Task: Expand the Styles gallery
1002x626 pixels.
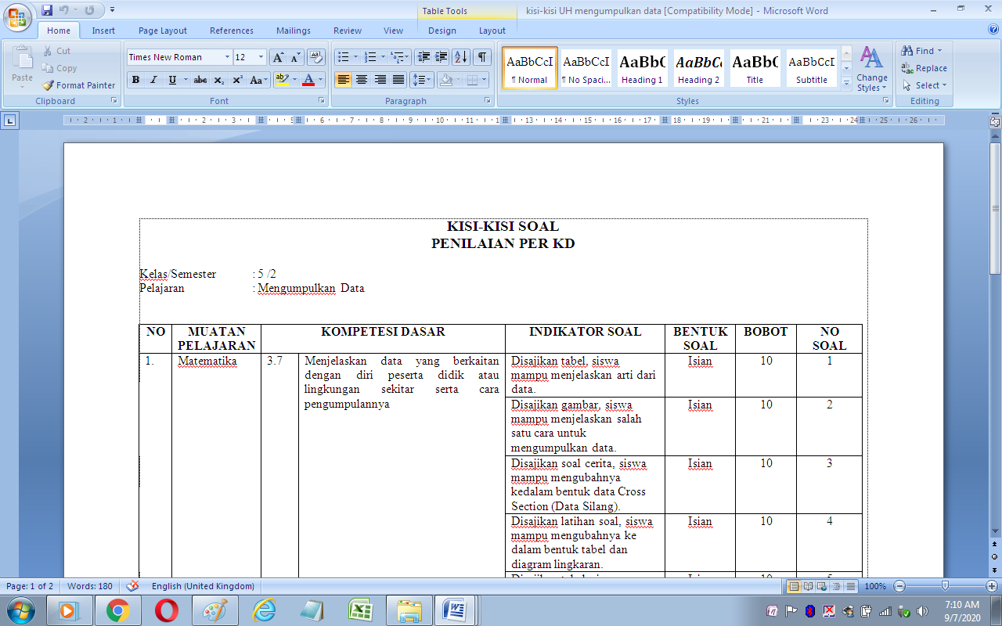Action: (x=846, y=85)
